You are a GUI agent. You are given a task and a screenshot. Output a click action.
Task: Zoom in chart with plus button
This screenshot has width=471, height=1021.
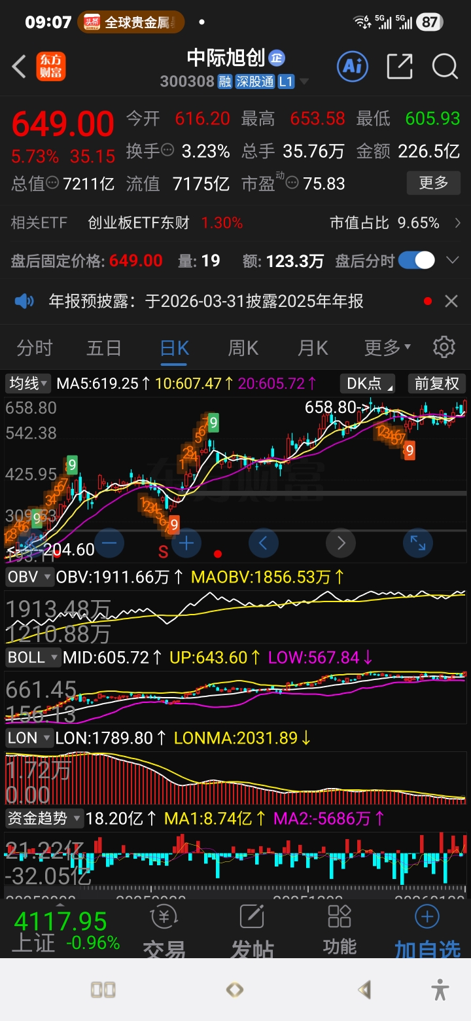[186, 543]
